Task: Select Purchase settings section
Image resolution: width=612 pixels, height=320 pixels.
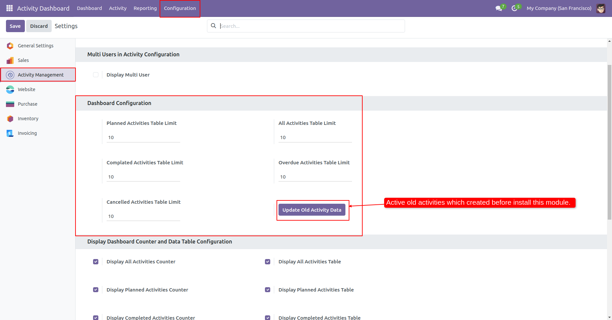Action: click(38, 104)
